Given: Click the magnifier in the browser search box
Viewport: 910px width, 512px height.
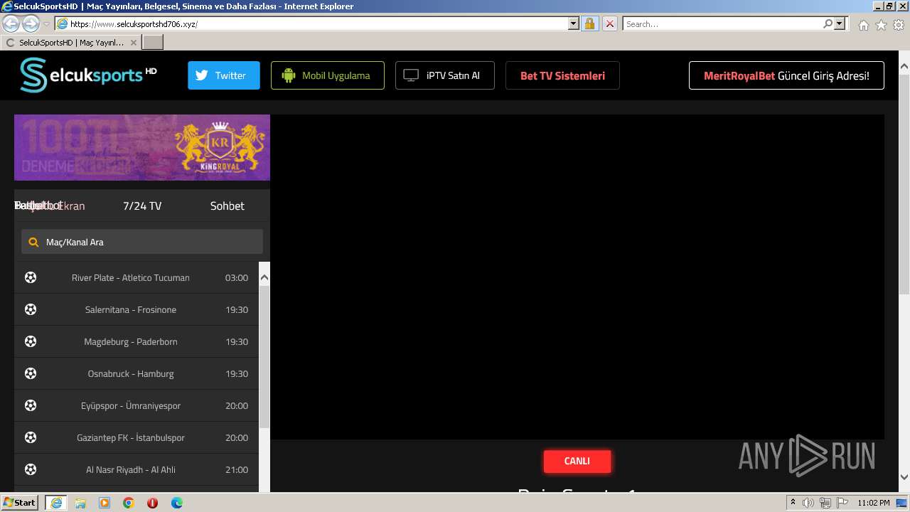Looking at the screenshot, I should click(x=828, y=23).
